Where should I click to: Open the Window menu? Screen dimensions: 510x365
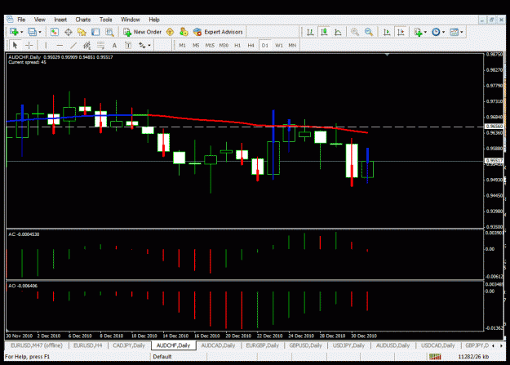click(131, 20)
